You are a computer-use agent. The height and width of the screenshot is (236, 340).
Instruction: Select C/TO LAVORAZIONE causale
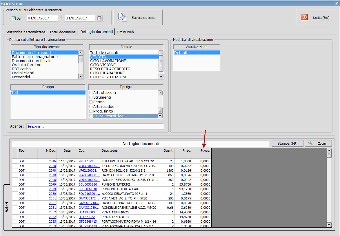(124, 61)
